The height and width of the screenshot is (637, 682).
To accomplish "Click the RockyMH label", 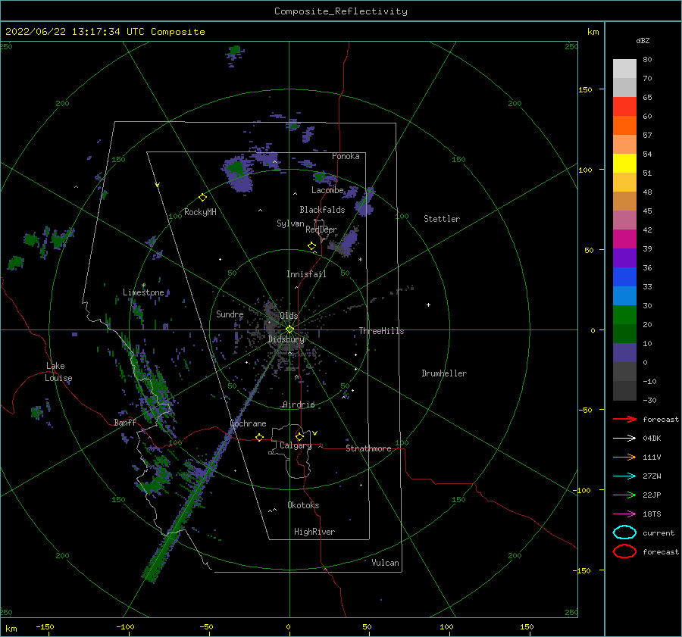I will click(200, 212).
